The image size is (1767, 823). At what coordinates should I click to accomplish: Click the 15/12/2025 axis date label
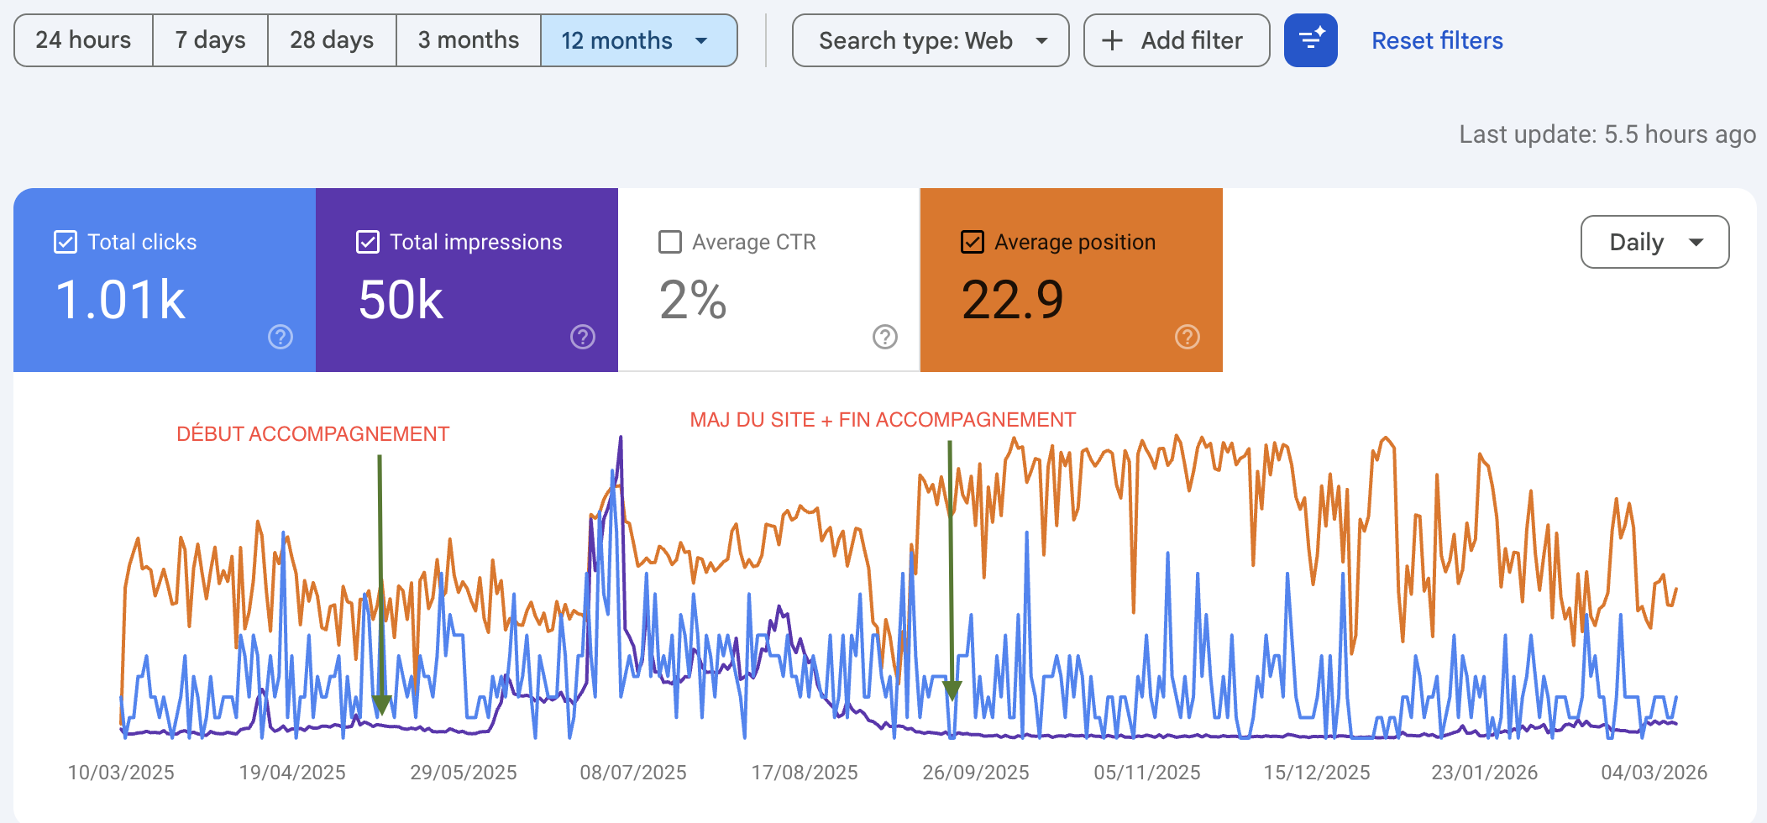point(1317,773)
